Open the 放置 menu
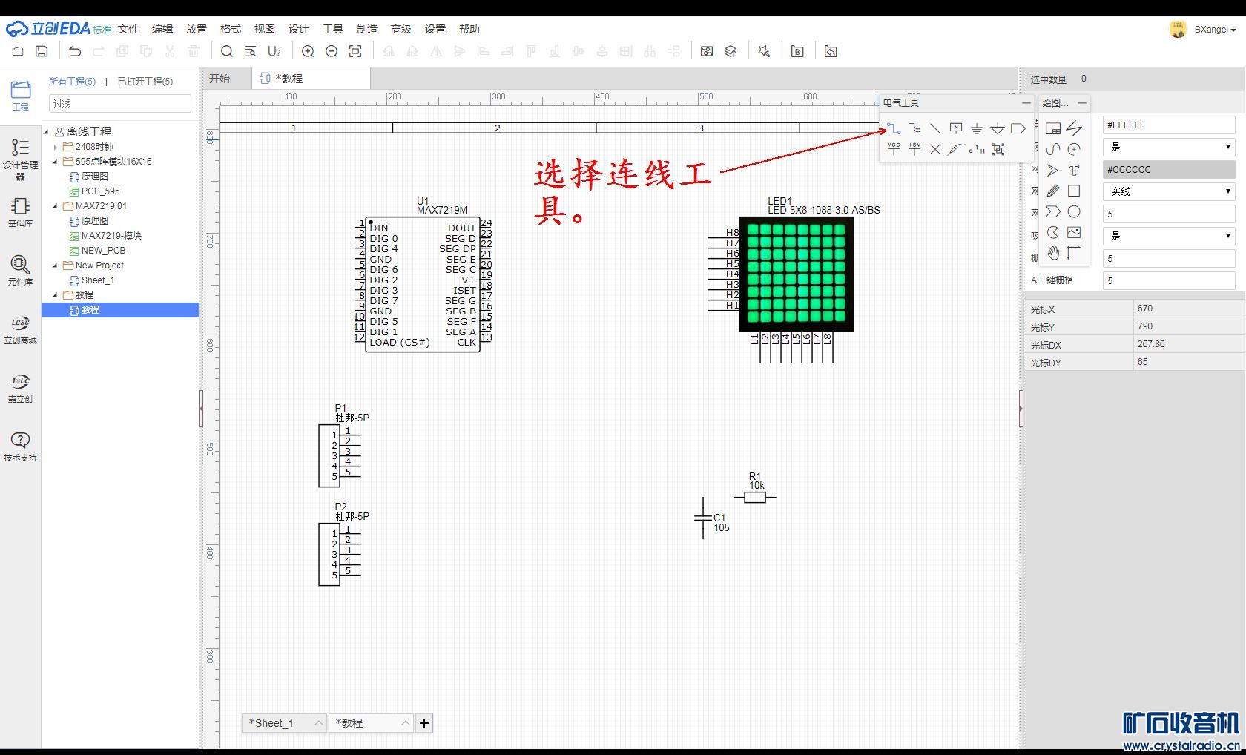This screenshot has height=755, width=1246. click(197, 29)
